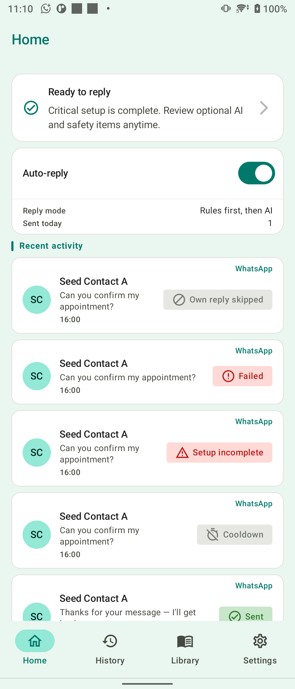Open the History tab
295x689 pixels.
pos(110,649)
